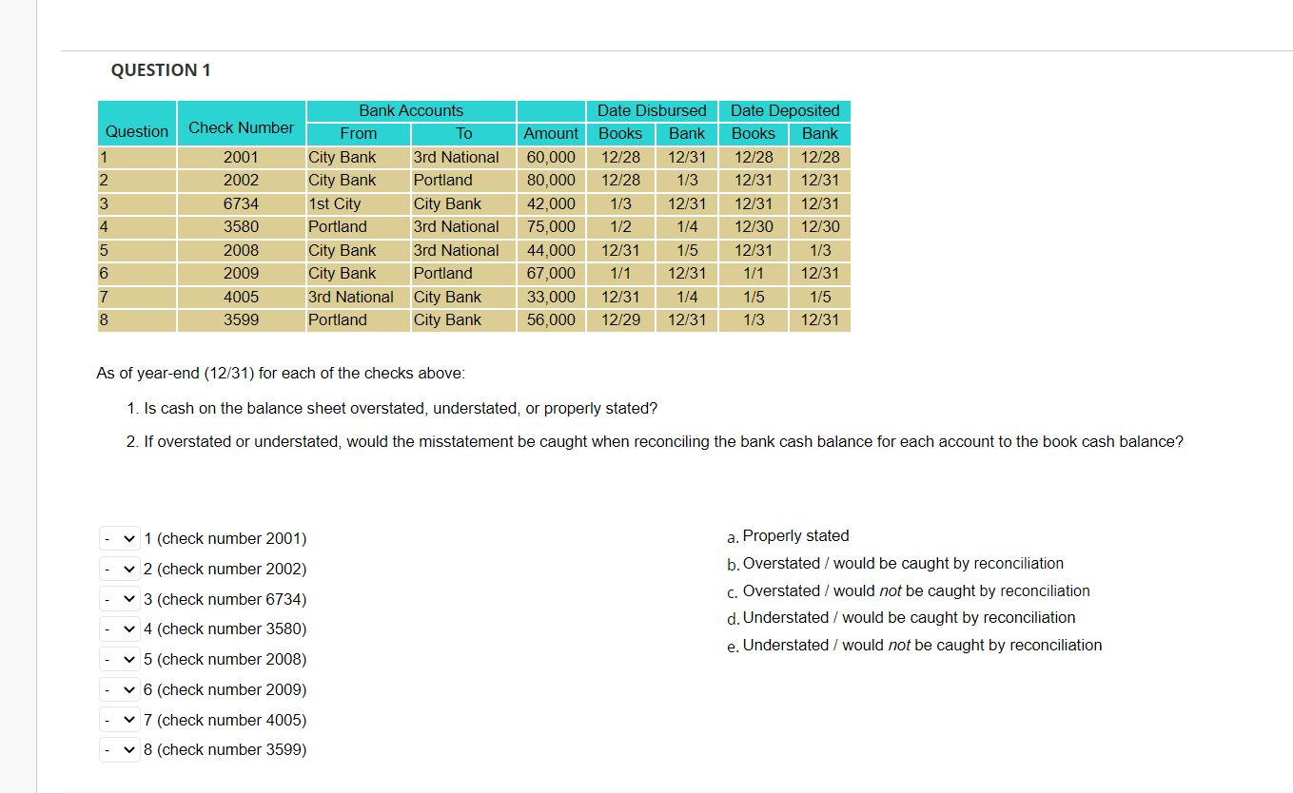The height and width of the screenshot is (793, 1293).
Task: Click amount cell 60,000
Action: point(551,157)
